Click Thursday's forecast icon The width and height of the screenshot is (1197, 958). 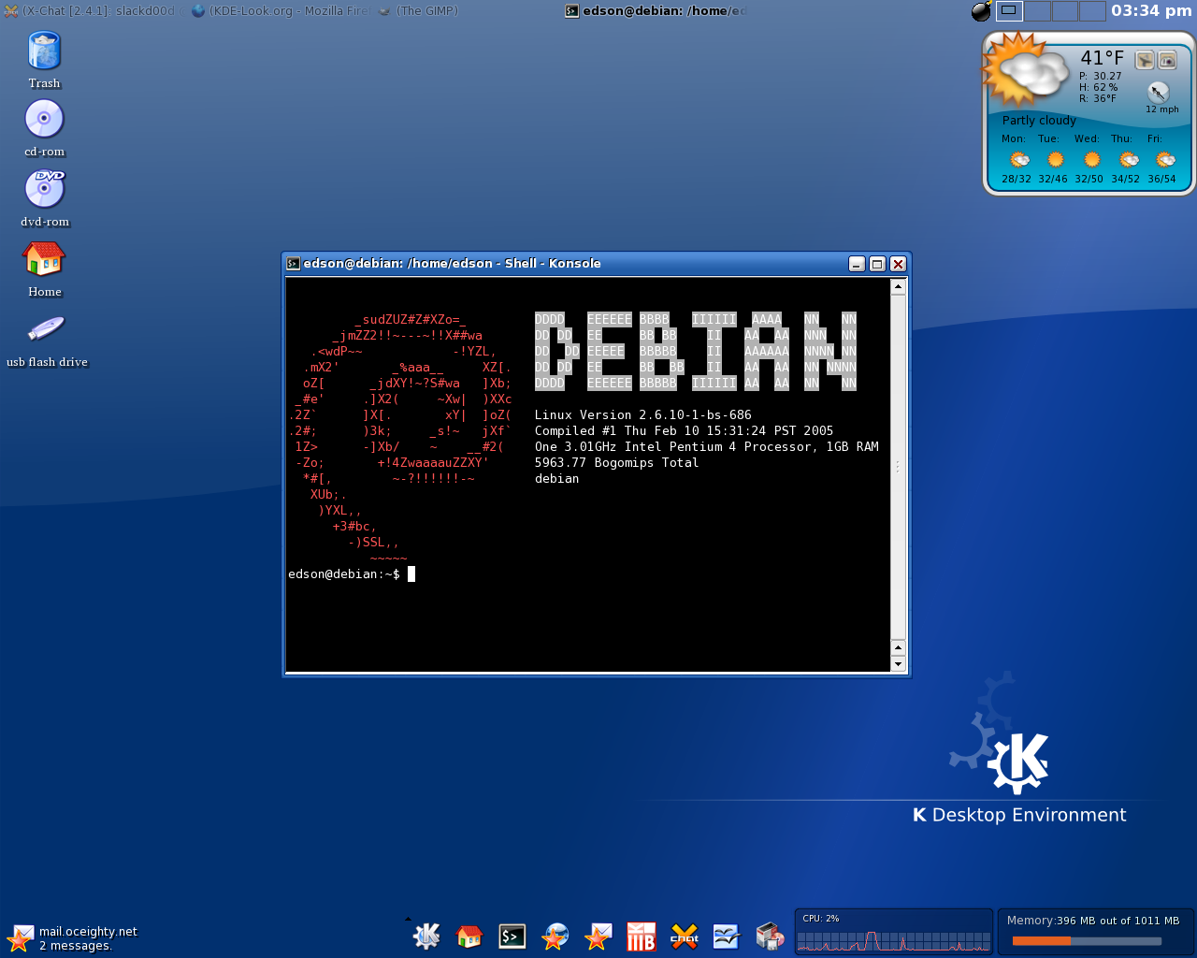pyautogui.click(x=1129, y=159)
